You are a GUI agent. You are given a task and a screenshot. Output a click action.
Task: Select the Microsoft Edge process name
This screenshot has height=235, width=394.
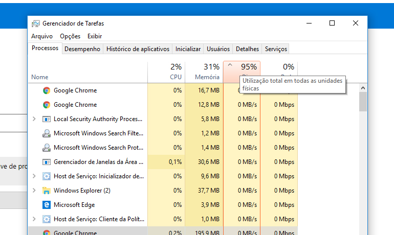tap(74, 205)
